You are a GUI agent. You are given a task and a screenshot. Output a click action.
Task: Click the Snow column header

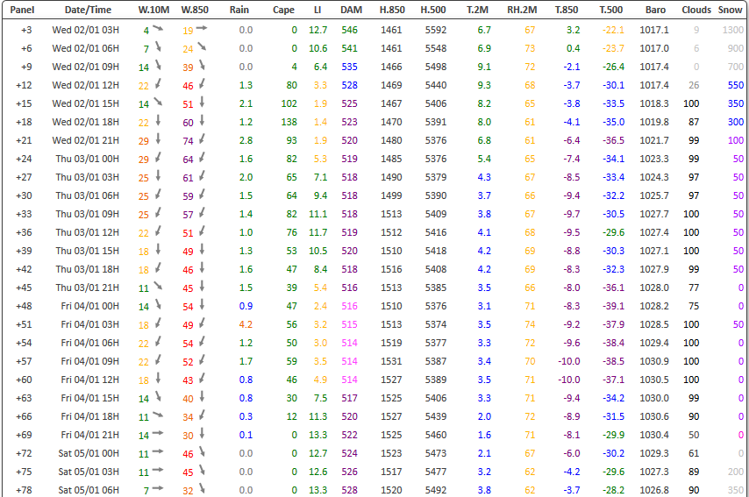(729, 10)
